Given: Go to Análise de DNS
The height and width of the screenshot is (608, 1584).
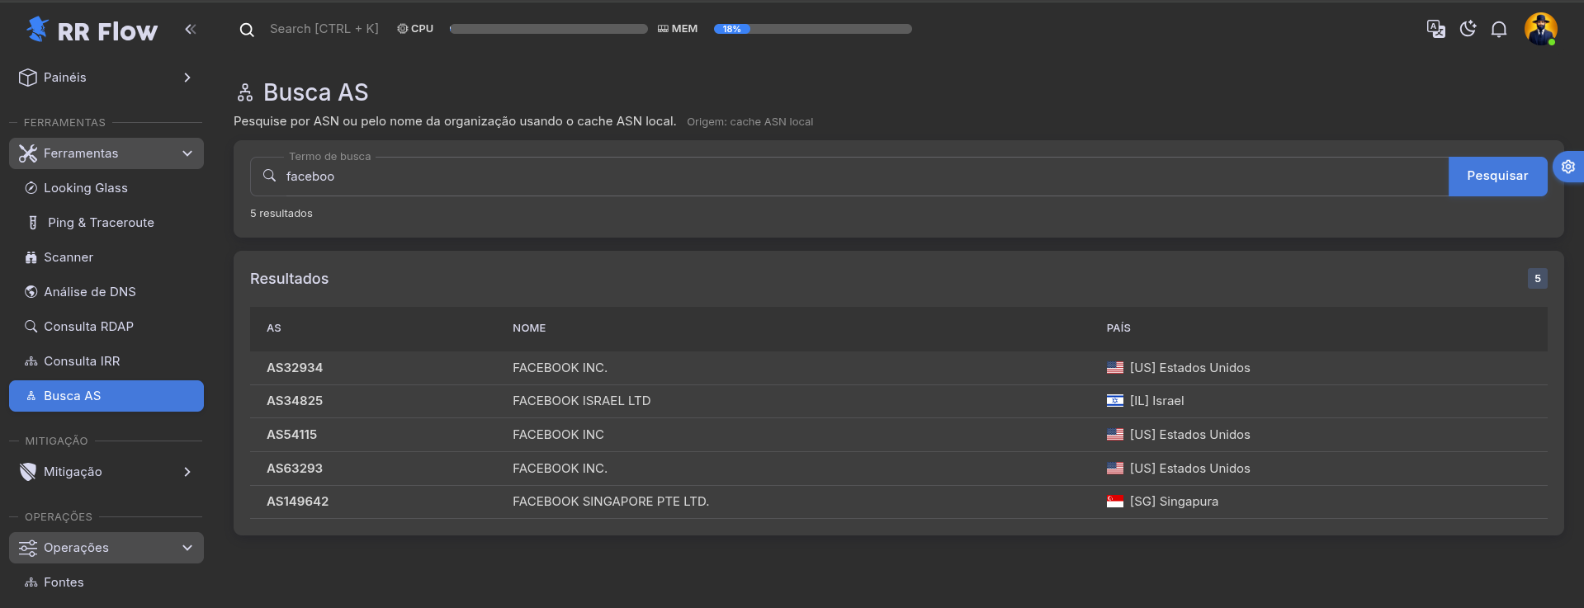Looking at the screenshot, I should [89, 292].
